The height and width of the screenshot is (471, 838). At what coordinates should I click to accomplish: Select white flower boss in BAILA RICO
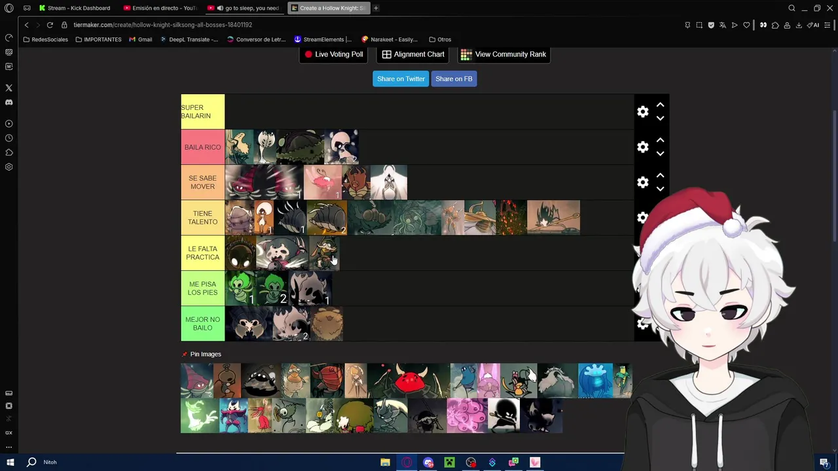coord(265,147)
